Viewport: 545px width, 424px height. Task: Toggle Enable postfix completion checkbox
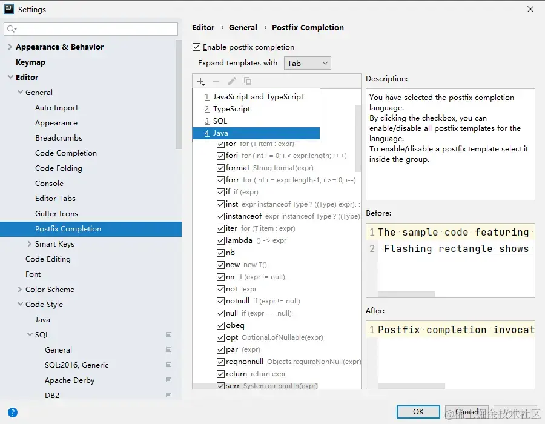(196, 47)
